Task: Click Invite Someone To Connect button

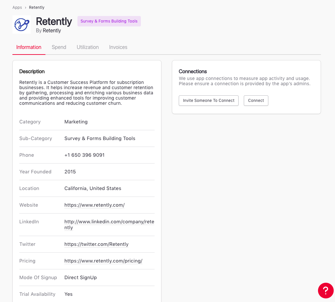Action: coord(209,101)
